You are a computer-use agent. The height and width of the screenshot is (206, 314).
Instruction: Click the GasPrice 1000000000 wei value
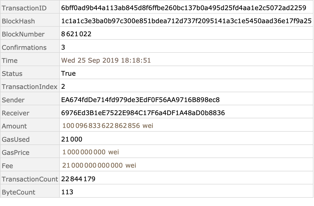[90, 152]
